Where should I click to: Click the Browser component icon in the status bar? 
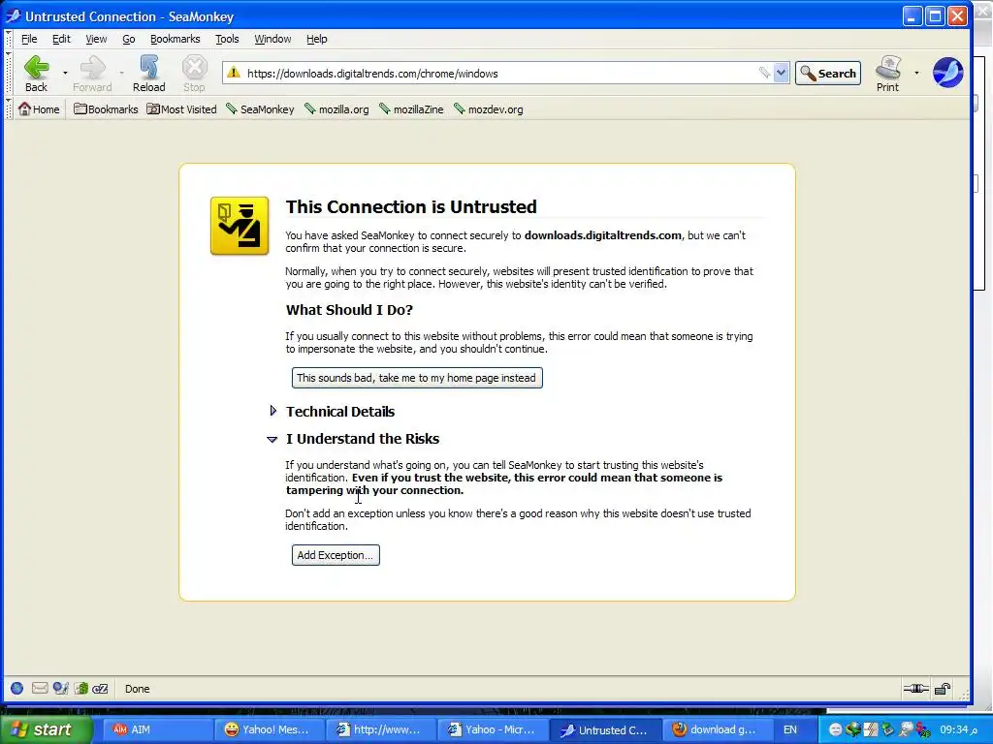point(17,689)
